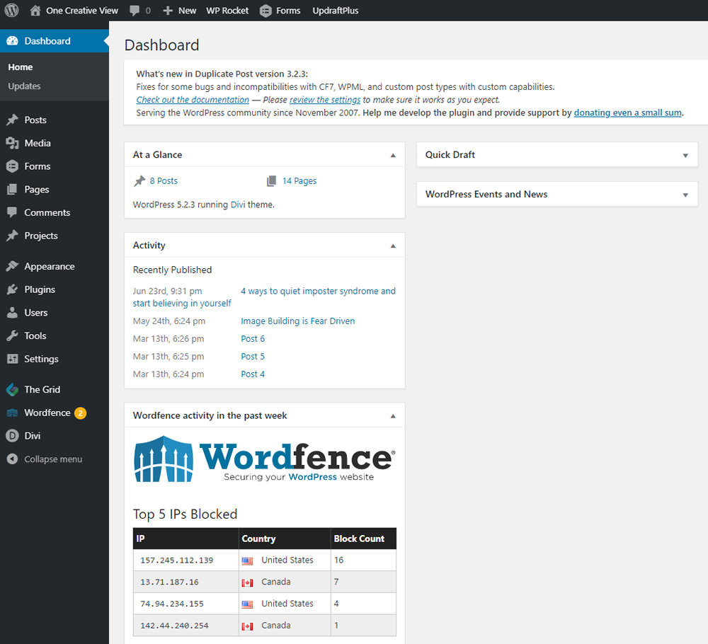Click the Users person icon in sidebar

tap(12, 312)
